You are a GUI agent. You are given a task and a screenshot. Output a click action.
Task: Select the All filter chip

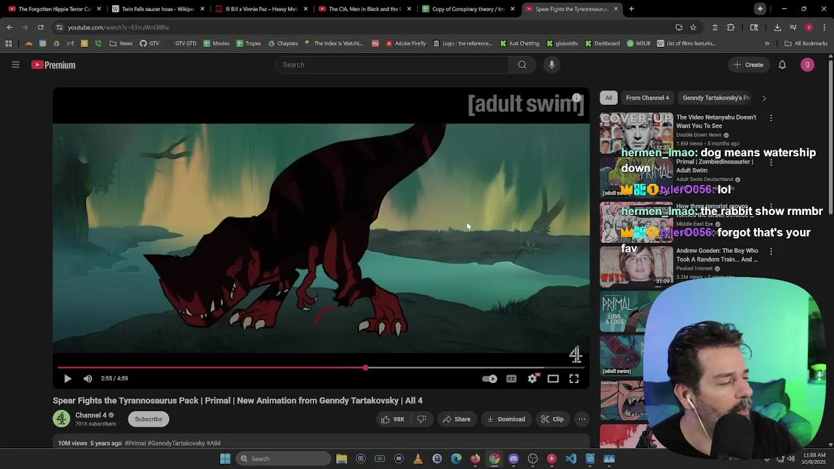pyautogui.click(x=609, y=98)
